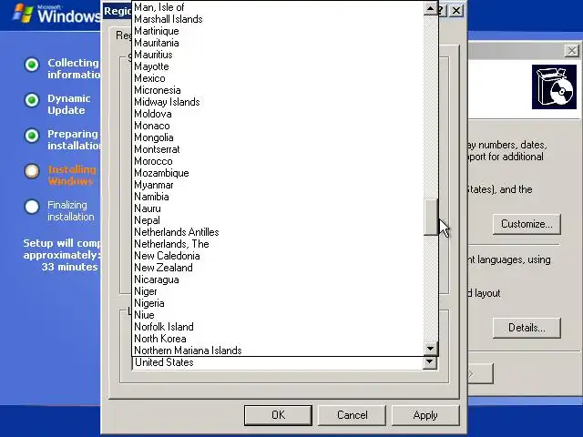
Task: Collapse the United States location dropdown arrow
Action: click(430, 362)
